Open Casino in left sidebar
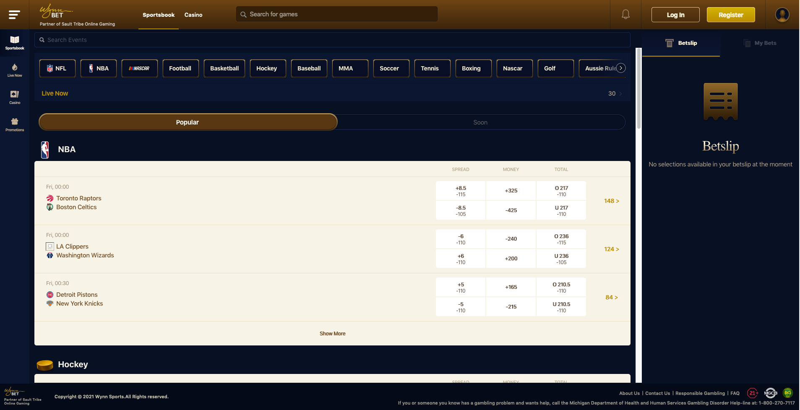This screenshot has width=800, height=410. [15, 97]
